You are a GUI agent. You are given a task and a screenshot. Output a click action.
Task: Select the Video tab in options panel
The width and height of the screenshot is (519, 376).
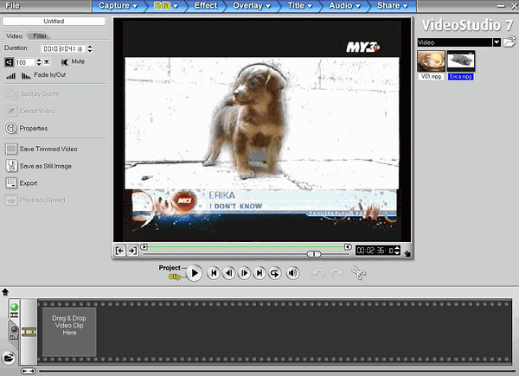[x=14, y=35]
